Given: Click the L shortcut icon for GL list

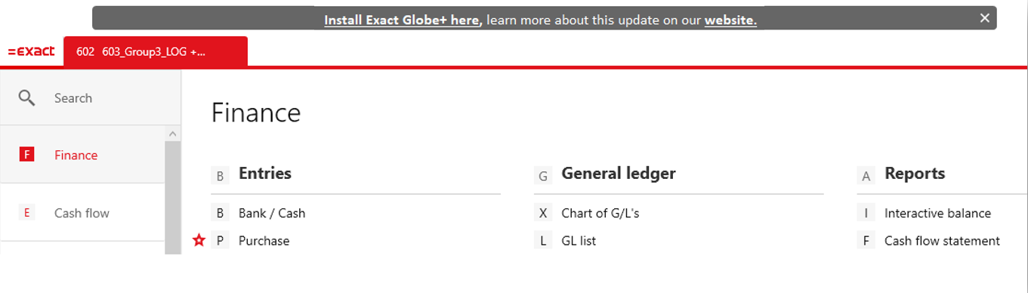Looking at the screenshot, I should (x=542, y=241).
